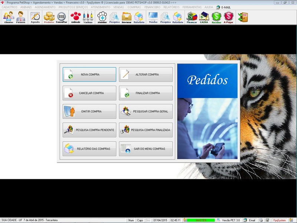Click the EMITIR COMPRA button
297x223 pixels.
coord(89,111)
